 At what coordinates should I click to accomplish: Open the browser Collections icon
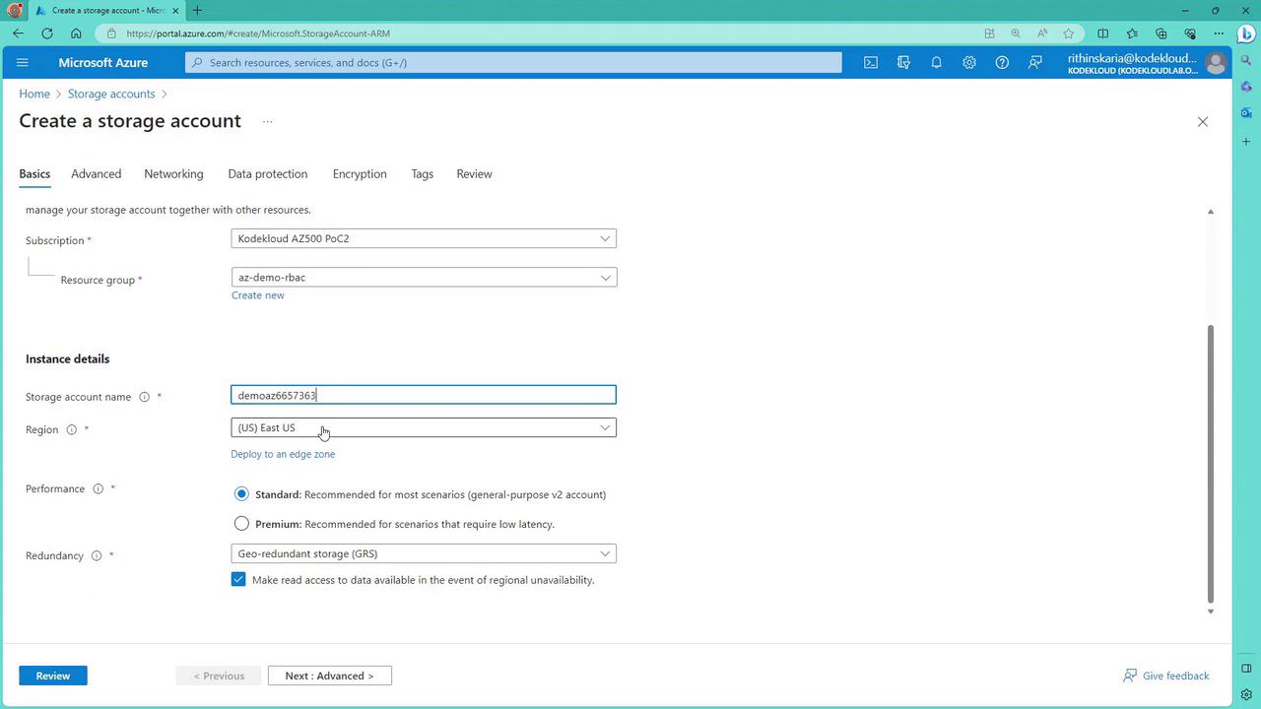pos(1161,33)
